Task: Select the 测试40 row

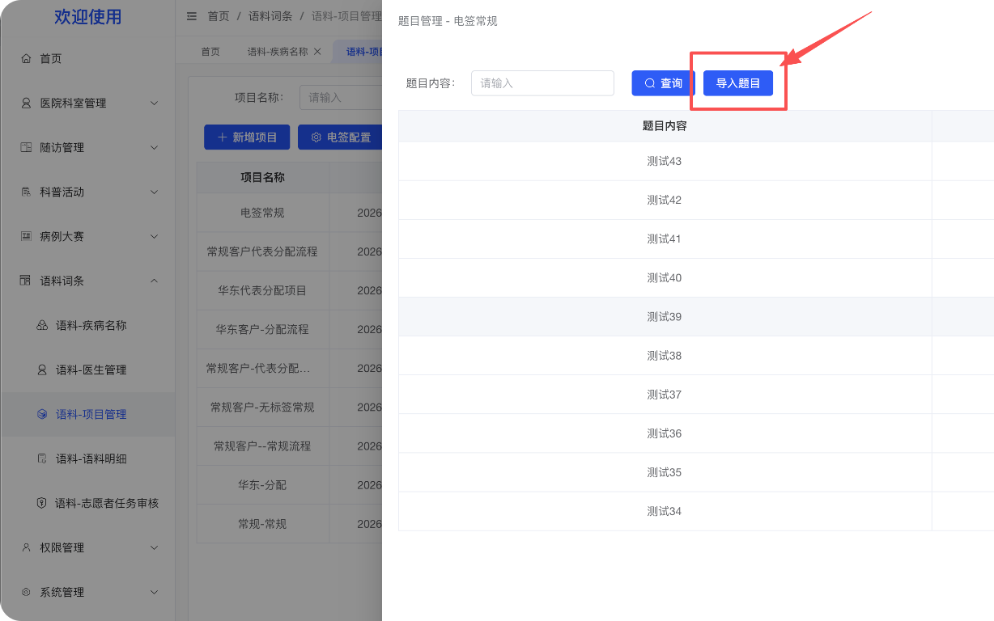Action: [696, 278]
